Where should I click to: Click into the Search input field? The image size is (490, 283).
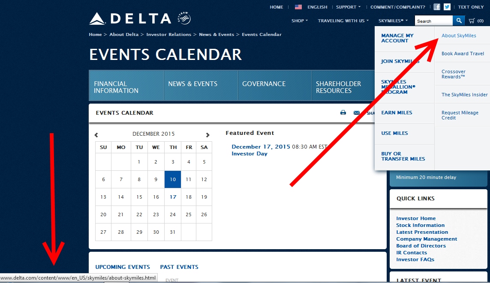point(433,21)
